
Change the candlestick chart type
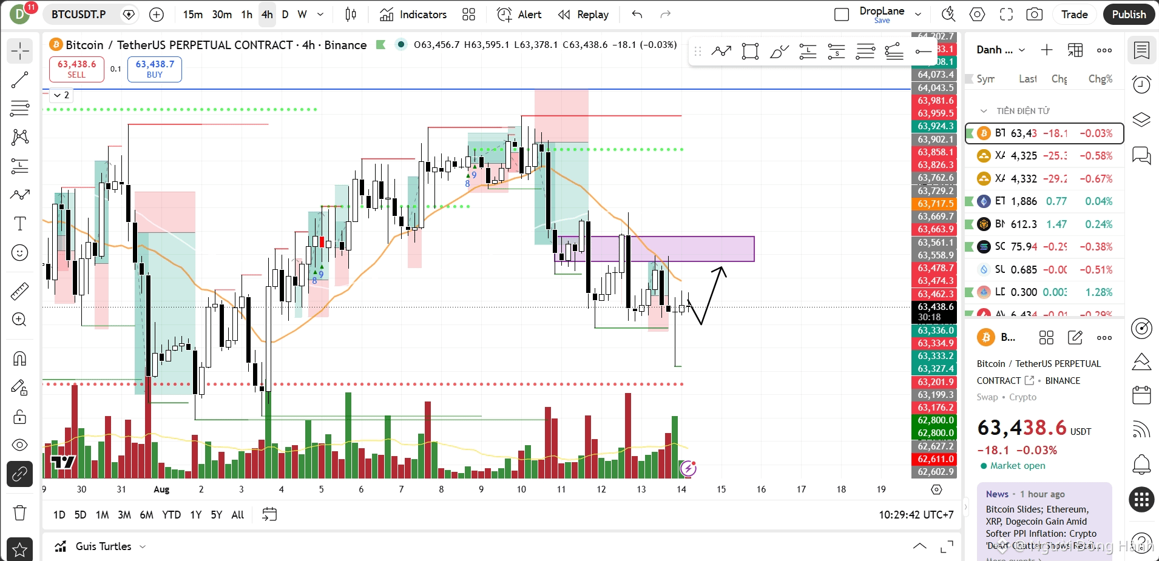pos(351,15)
